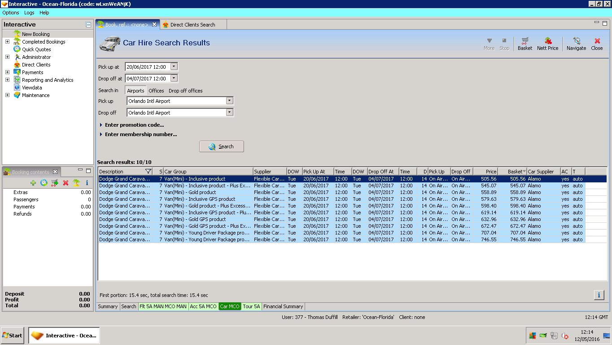The height and width of the screenshot is (345, 612).
Task: Expand the Completed Bookings tree node
Action: 7,42
